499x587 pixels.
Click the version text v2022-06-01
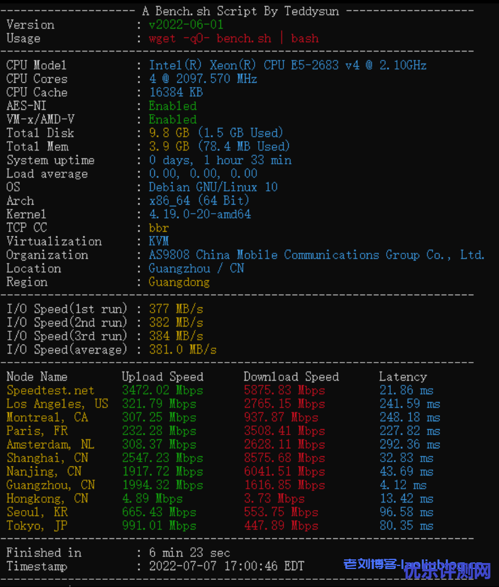click(x=186, y=25)
